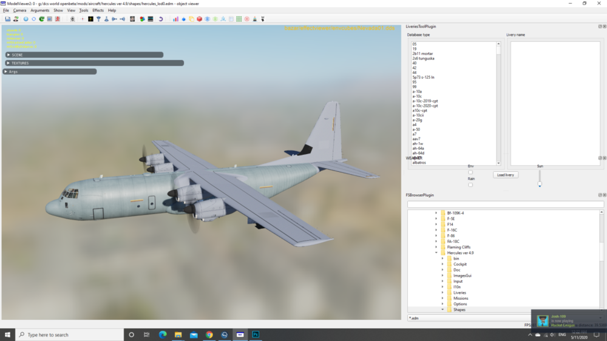607x341 pixels.
Task: Enable the Env checkbox
Action: coord(470,172)
